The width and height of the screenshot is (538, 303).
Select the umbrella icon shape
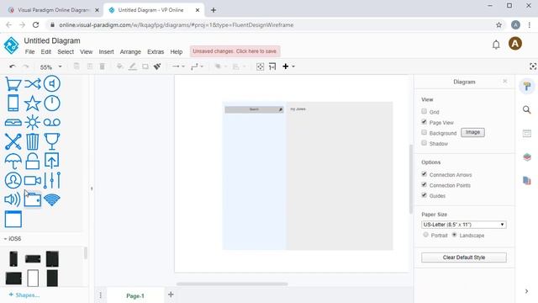click(x=13, y=161)
